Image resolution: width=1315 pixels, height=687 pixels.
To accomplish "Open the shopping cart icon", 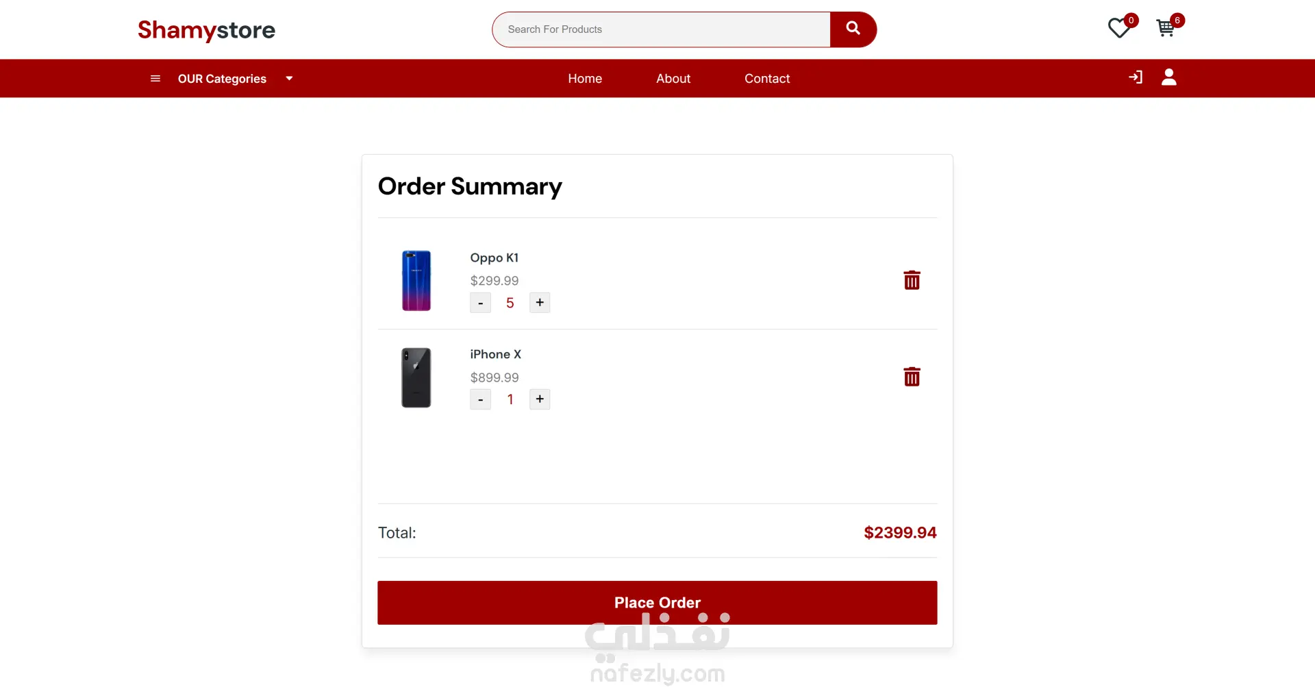I will click(1165, 29).
